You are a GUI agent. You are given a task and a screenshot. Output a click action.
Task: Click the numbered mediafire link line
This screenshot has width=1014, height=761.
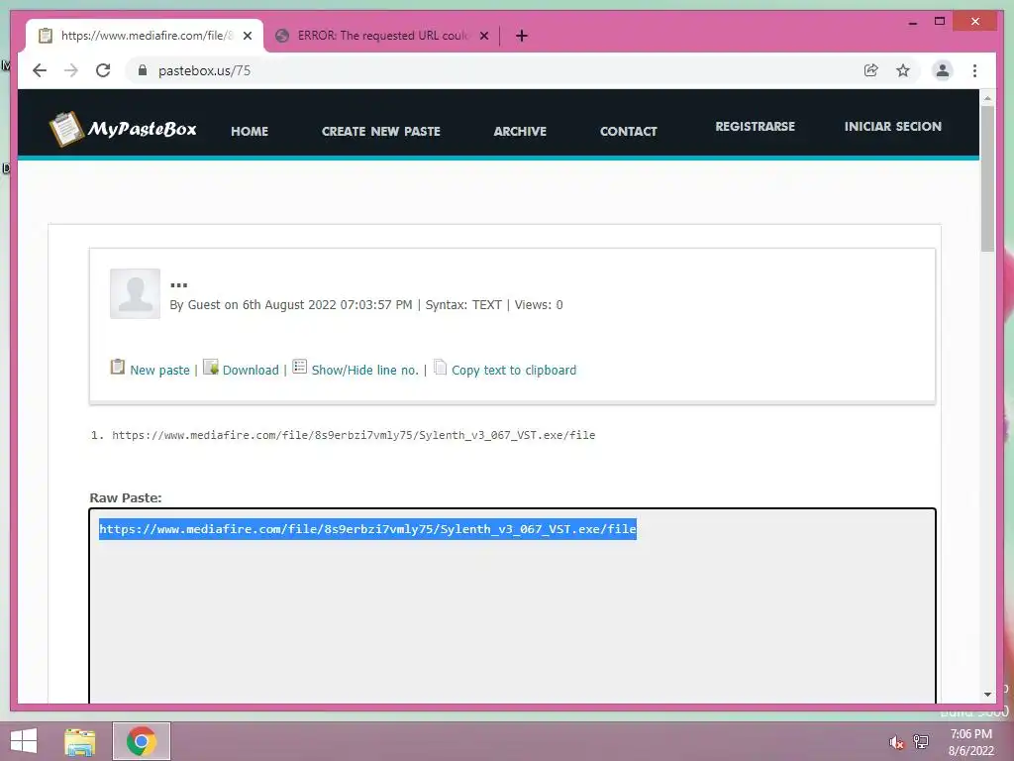(x=354, y=436)
